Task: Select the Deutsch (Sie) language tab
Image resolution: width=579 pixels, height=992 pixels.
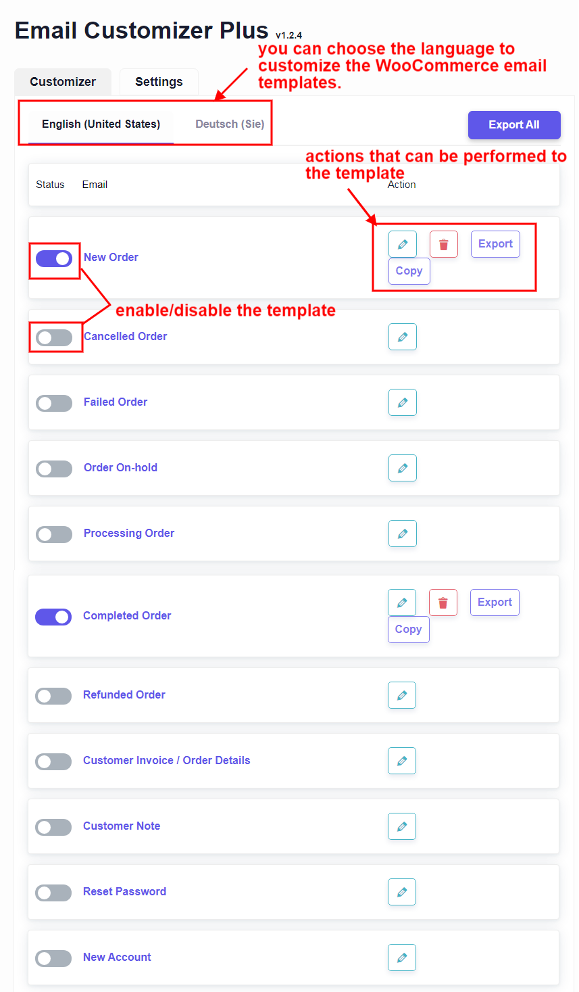Action: [x=229, y=124]
